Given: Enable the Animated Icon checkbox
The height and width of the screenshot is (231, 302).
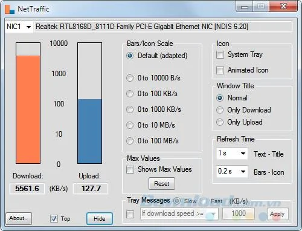Looking at the screenshot, I should point(220,70).
